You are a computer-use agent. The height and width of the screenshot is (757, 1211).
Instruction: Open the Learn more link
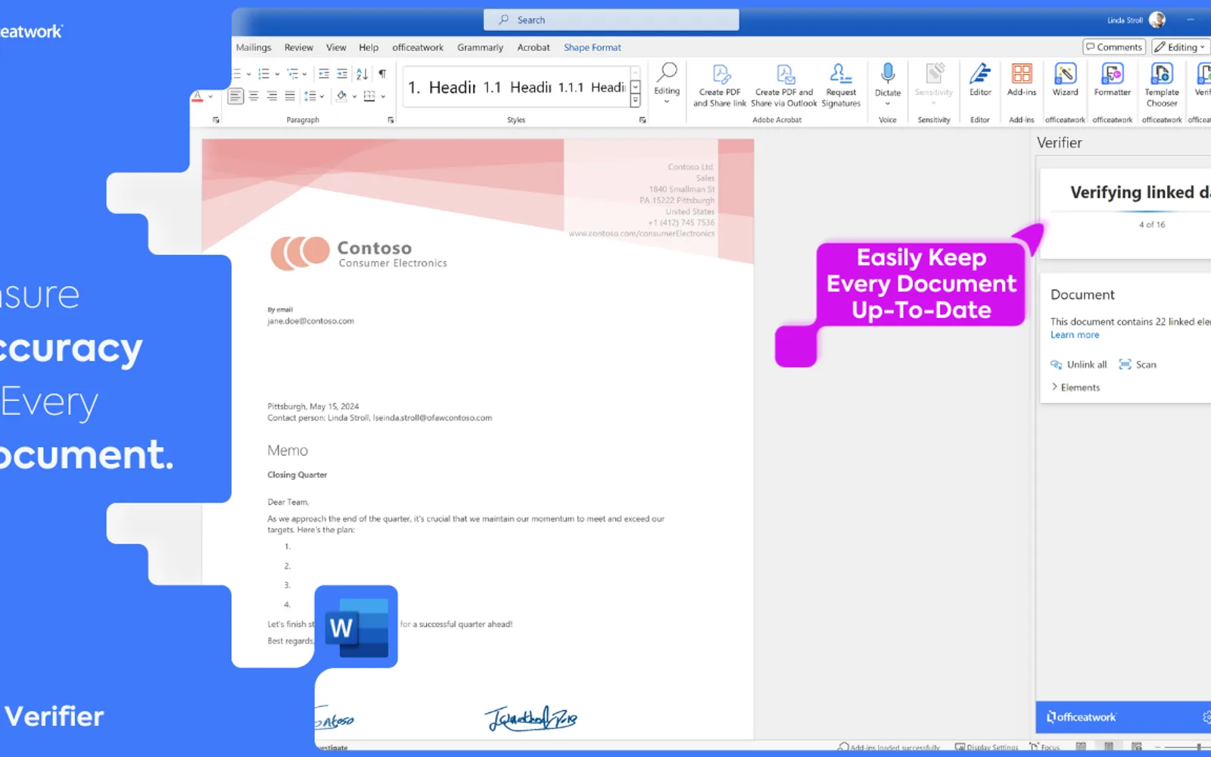pos(1075,335)
